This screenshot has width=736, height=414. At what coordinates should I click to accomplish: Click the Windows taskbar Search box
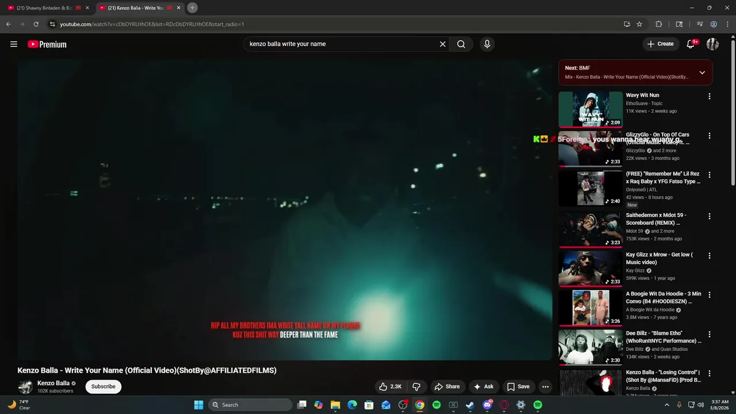[x=250, y=405]
